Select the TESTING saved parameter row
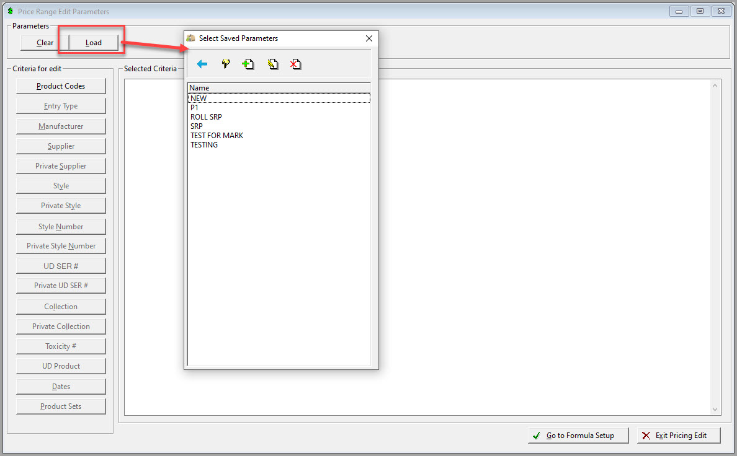 coord(279,145)
